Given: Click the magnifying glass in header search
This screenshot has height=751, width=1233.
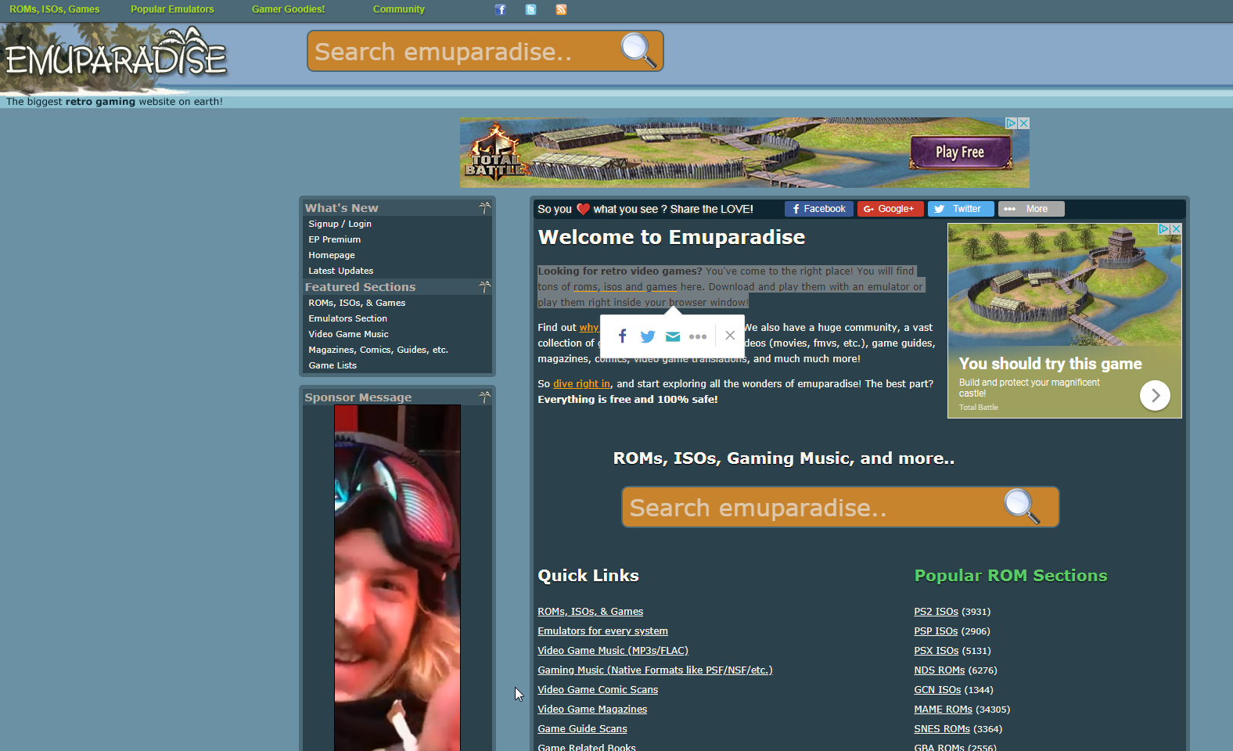Looking at the screenshot, I should [638, 51].
